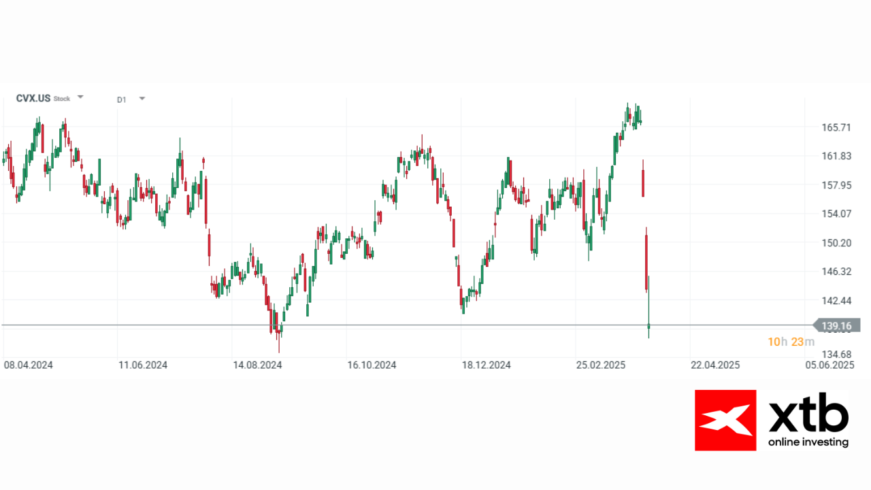Open the CVX.US symbol dropdown arrow
871x490 pixels.
click(x=80, y=97)
